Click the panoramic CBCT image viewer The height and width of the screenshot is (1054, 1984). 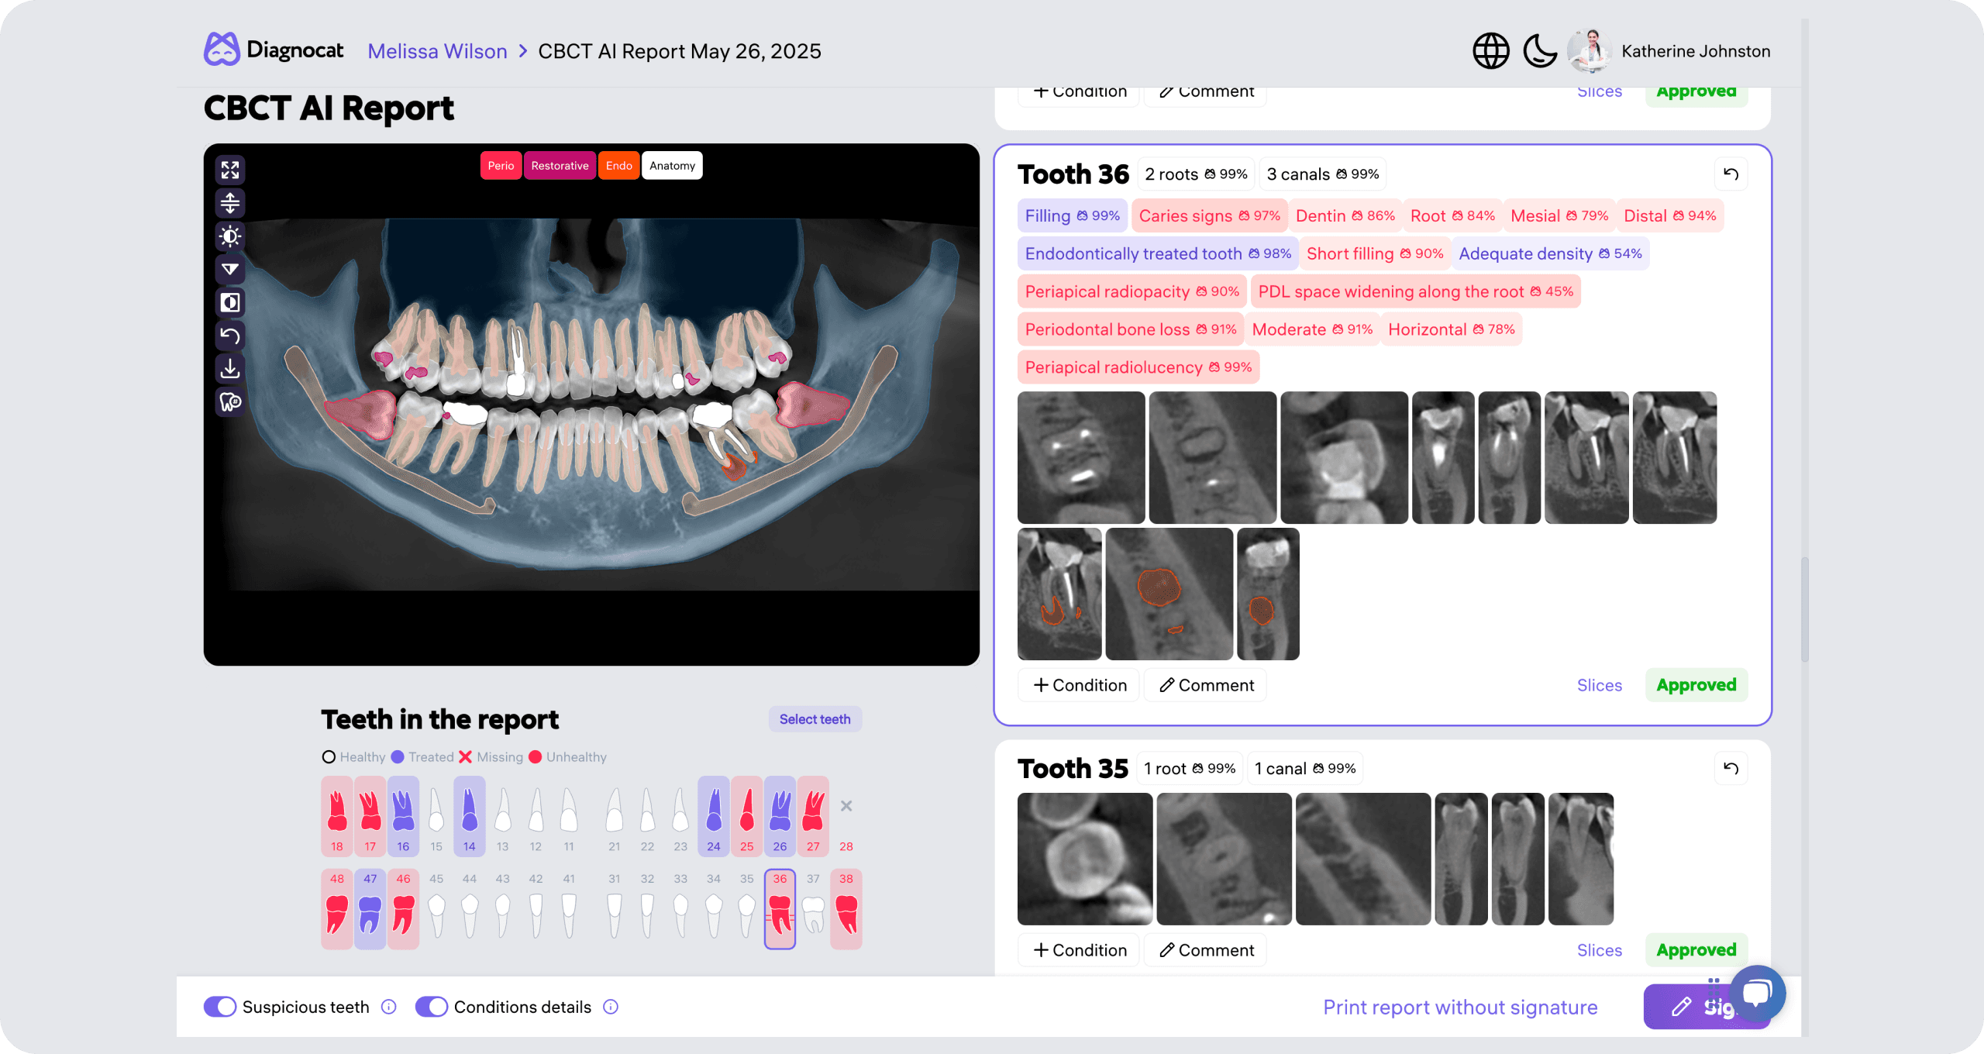tap(591, 405)
